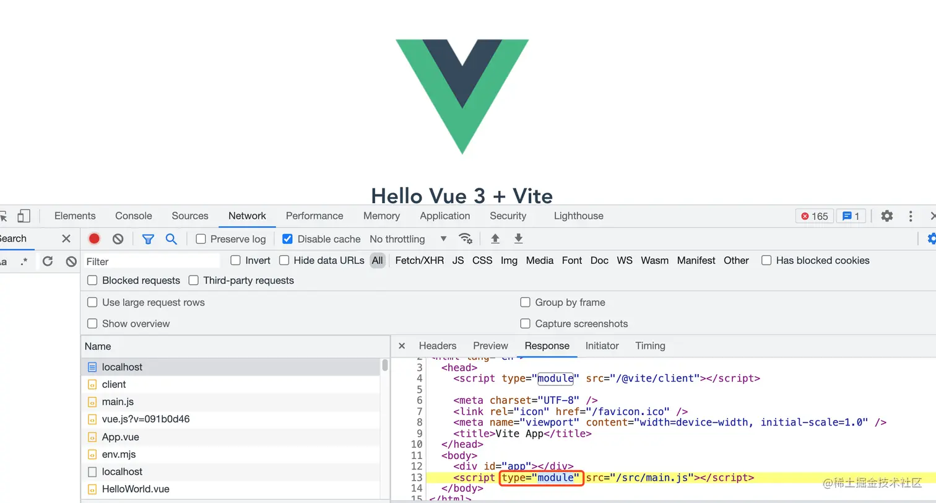Enable Group by frame

coord(525,302)
